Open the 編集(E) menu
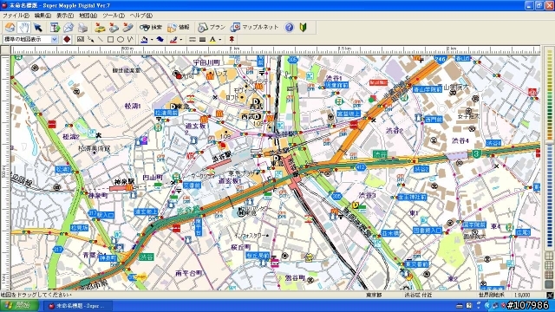 pyautogui.click(x=42, y=16)
